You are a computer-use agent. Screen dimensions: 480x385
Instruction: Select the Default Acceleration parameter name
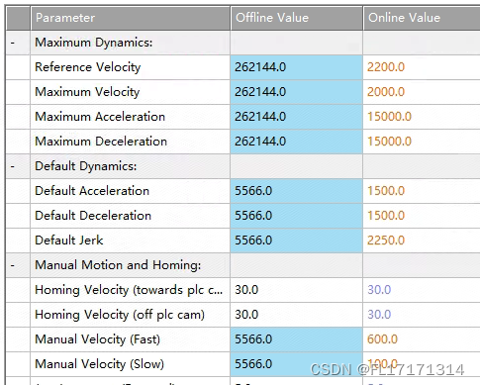pos(92,191)
